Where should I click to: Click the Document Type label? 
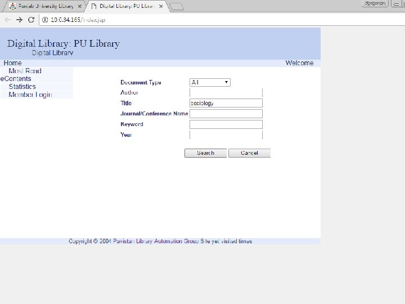[141, 82]
